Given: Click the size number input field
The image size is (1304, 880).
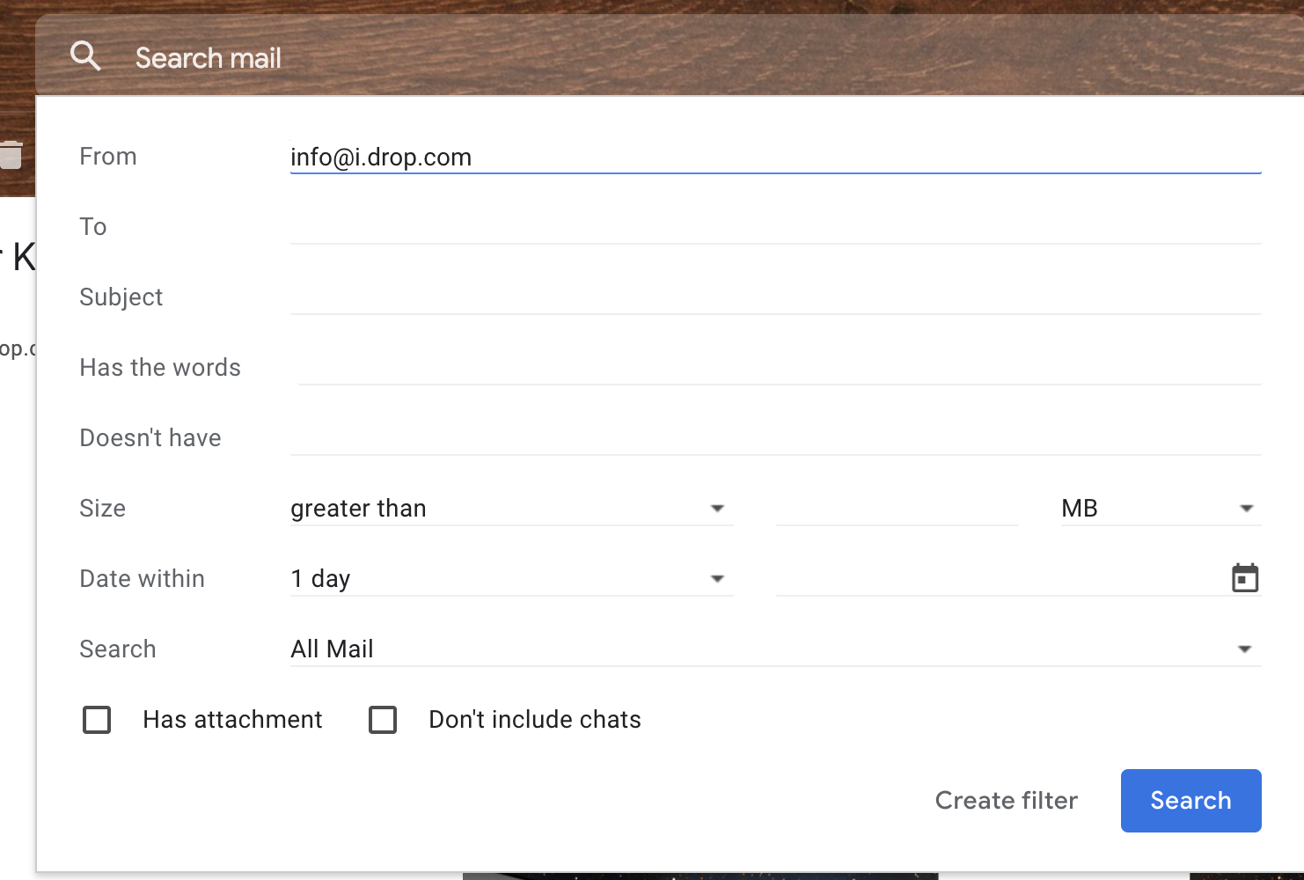Looking at the screenshot, I should pyautogui.click(x=897, y=509).
